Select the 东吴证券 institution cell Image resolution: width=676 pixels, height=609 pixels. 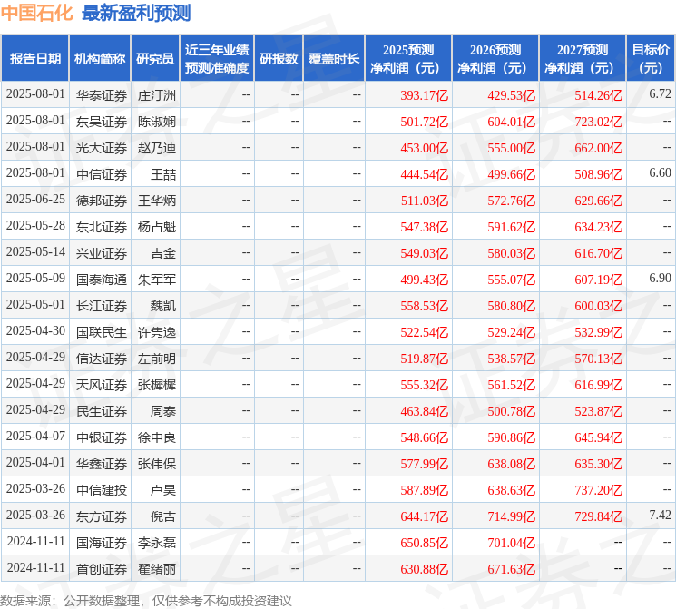(x=102, y=122)
